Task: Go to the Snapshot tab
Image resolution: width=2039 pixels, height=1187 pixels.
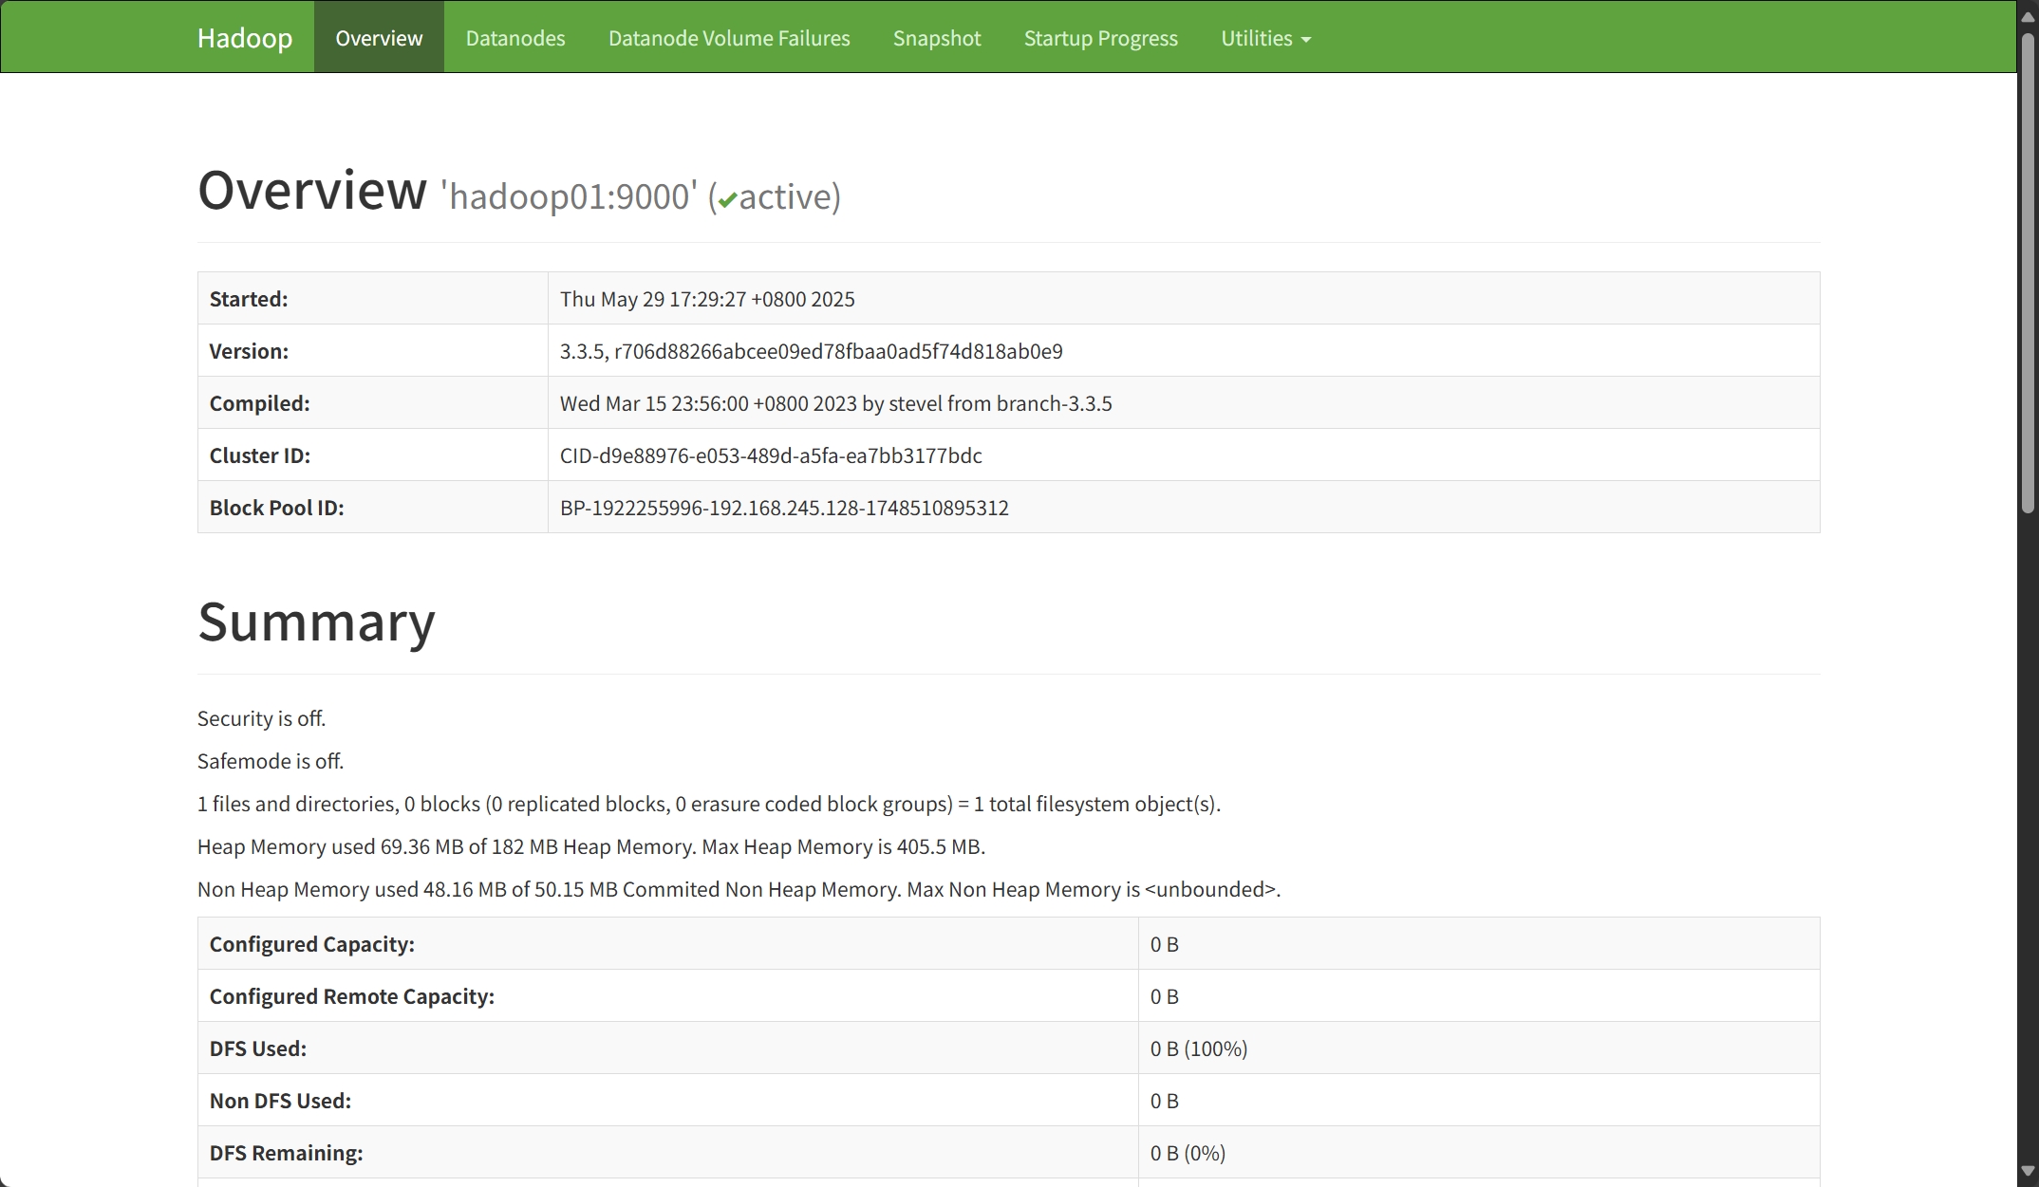Action: (x=937, y=38)
